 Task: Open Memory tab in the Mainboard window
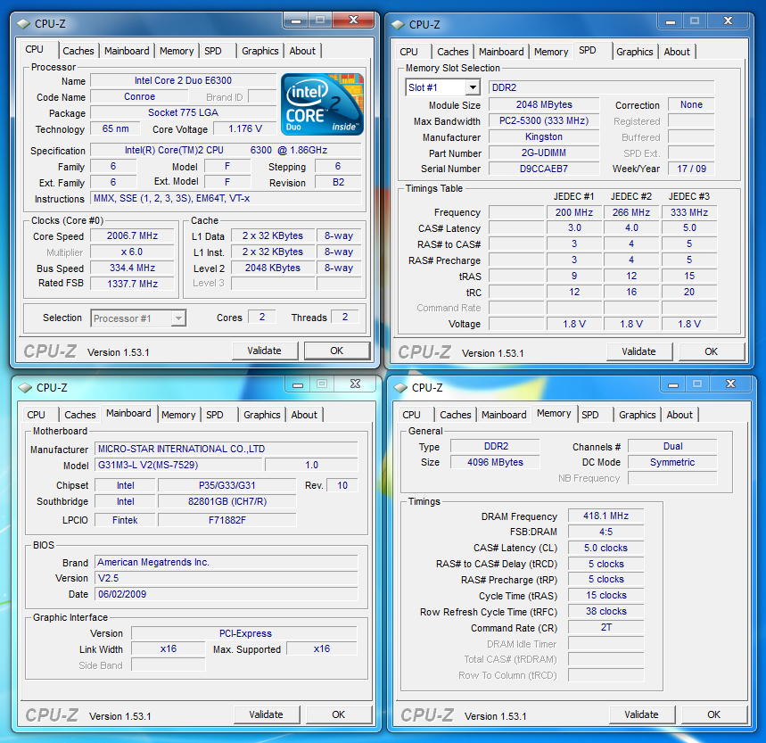(x=178, y=415)
